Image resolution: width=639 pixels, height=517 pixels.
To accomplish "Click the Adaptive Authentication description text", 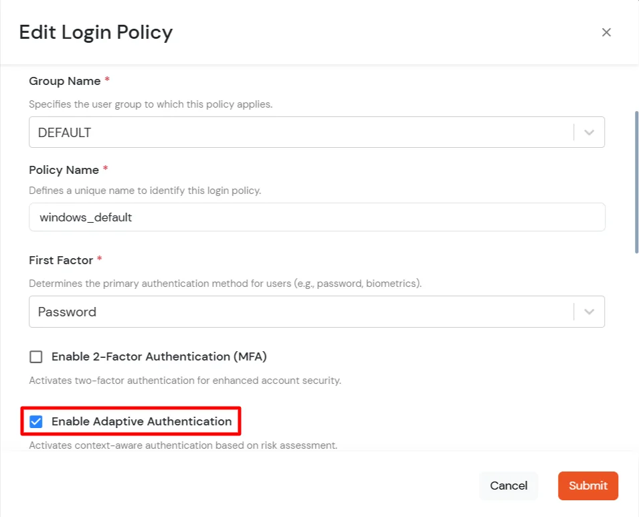I will [x=183, y=445].
